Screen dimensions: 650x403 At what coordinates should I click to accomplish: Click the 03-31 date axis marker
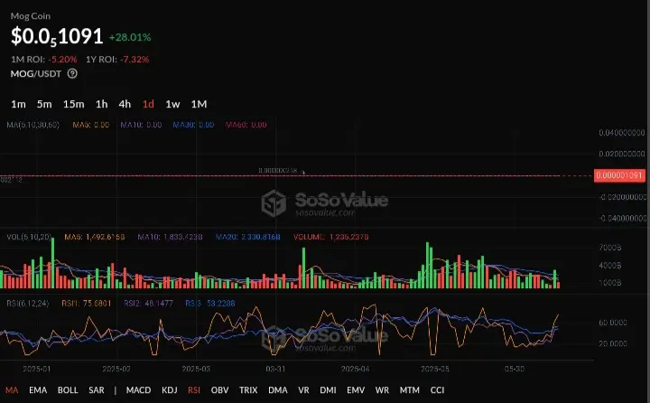pos(275,369)
